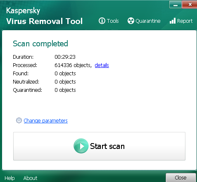Open the Report section label

[185, 21]
